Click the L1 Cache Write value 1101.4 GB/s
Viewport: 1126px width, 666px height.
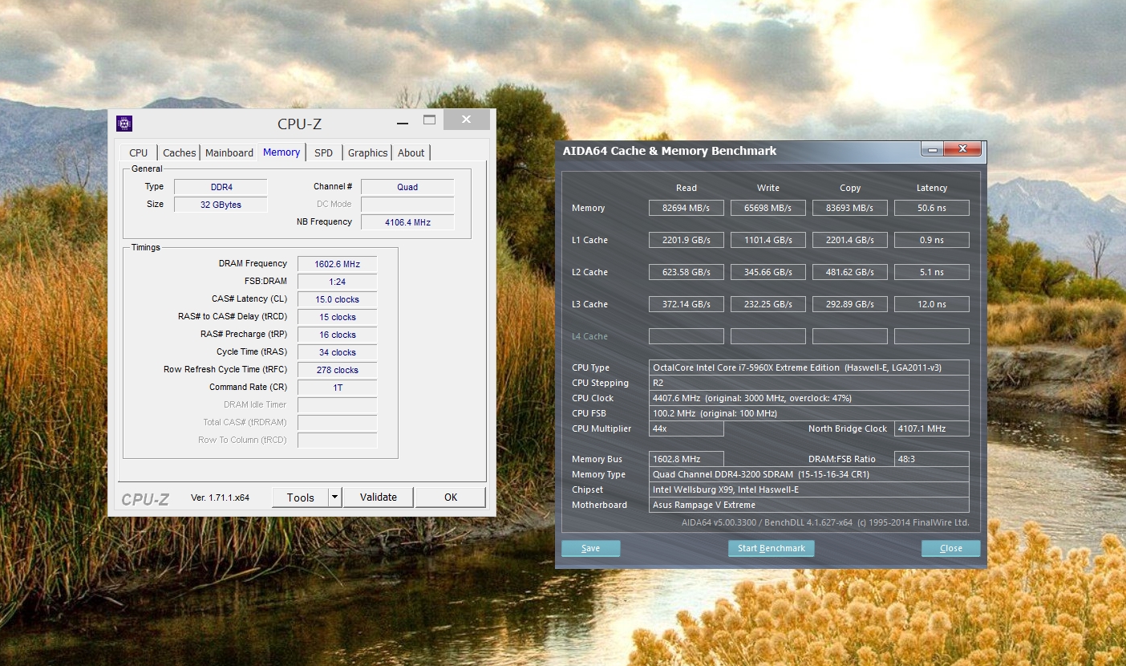(x=768, y=240)
